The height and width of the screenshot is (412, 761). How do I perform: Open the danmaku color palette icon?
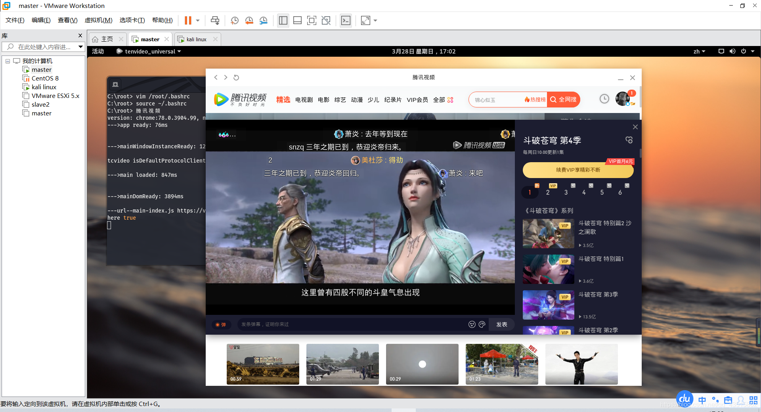[x=482, y=324]
